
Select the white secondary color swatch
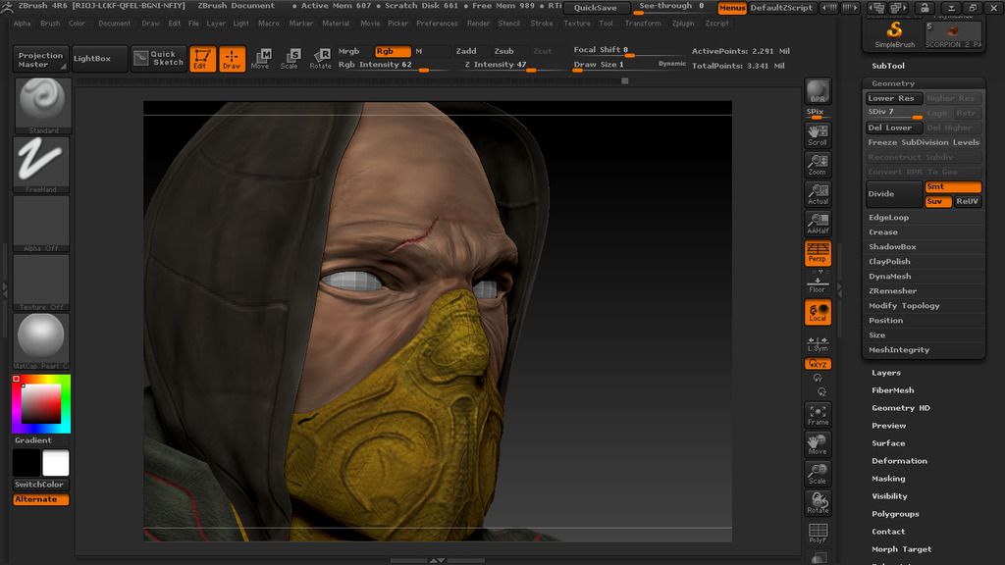pyautogui.click(x=56, y=463)
